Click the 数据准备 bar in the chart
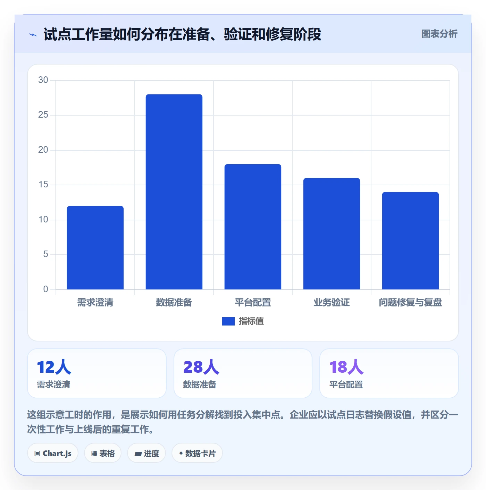This screenshot has width=486, height=490. [x=174, y=192]
